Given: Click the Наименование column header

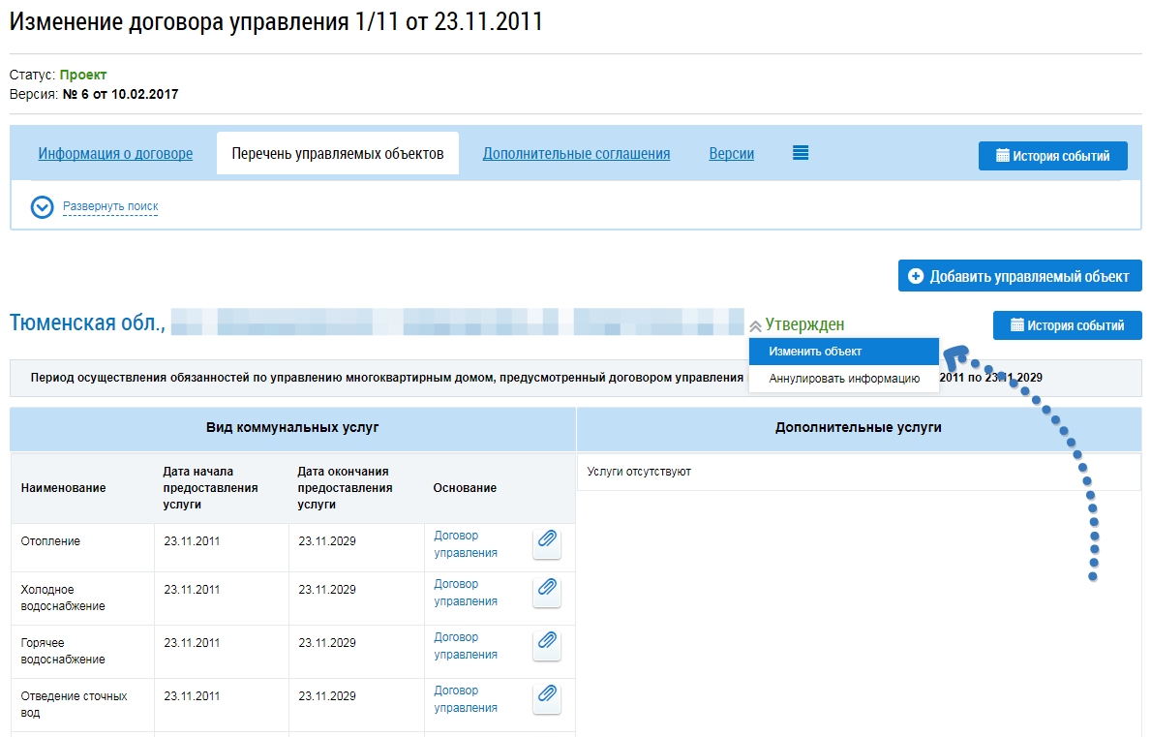Looking at the screenshot, I should [x=63, y=488].
